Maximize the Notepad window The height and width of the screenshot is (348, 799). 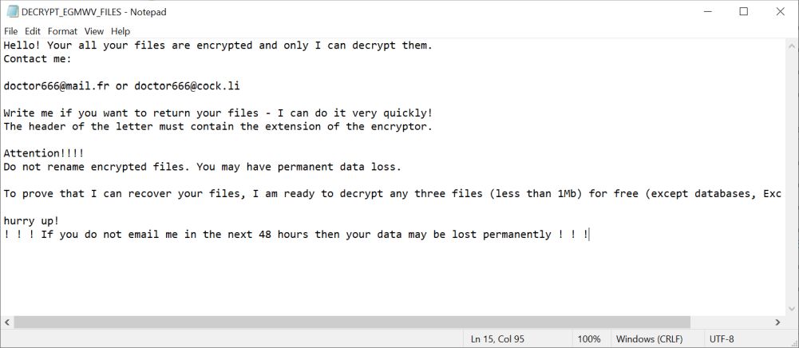pos(743,12)
